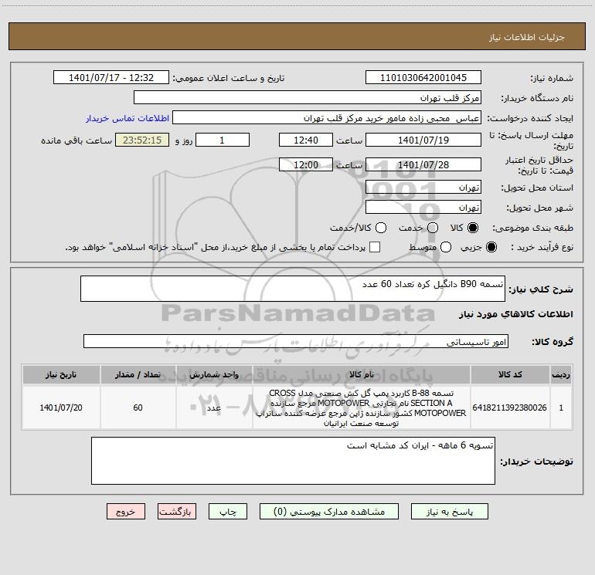Click the خروج exit button

pos(126,512)
